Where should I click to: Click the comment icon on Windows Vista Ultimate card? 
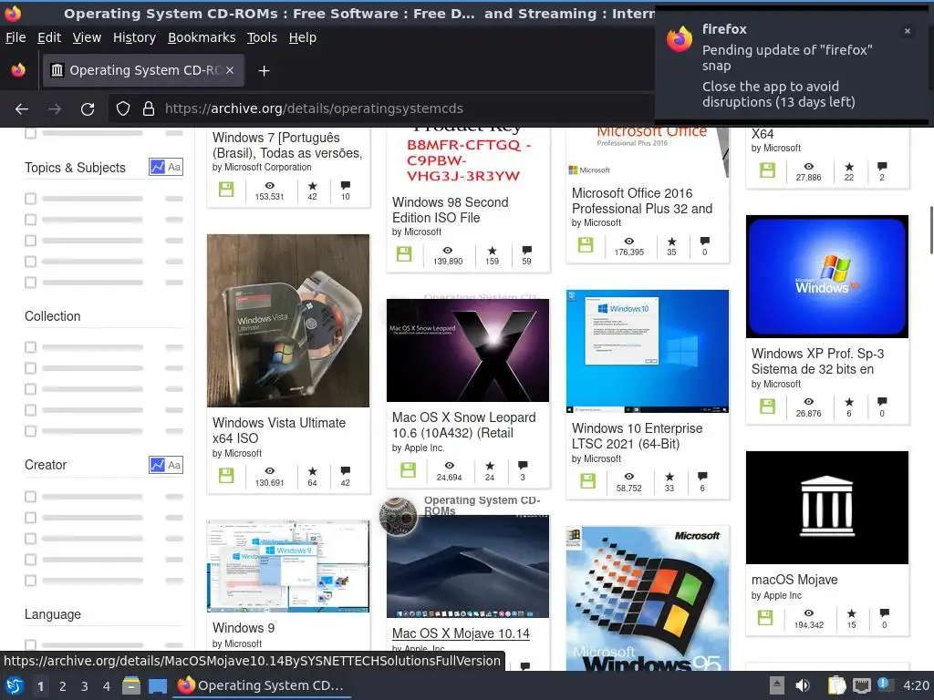346,471
